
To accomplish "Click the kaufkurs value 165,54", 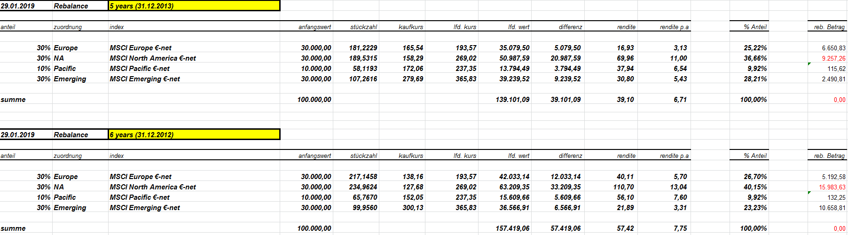I will click(413, 48).
